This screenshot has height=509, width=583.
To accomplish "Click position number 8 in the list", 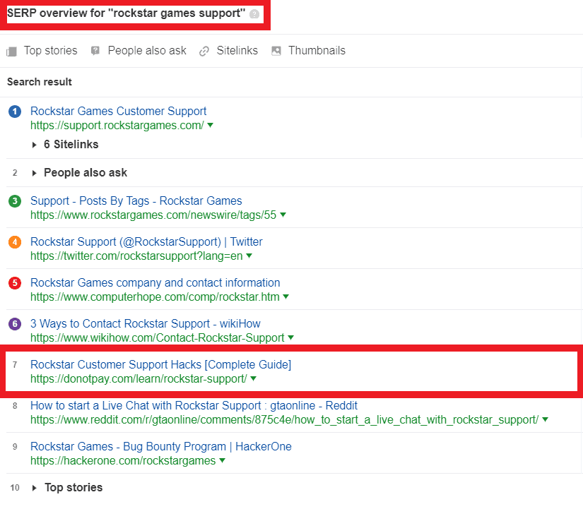I will (15, 406).
